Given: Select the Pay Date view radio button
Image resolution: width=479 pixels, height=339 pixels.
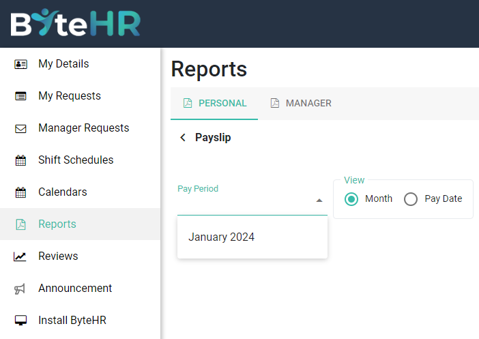Looking at the screenshot, I should [411, 199].
